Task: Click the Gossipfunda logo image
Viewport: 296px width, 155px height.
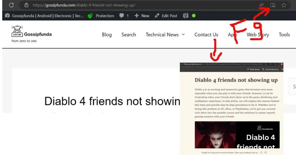Action: coord(17,31)
